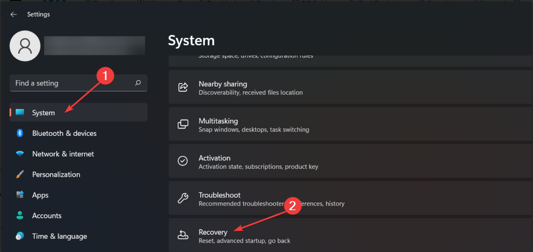Screen dimensions: 533x252
Task: Click the Time & language globe icon
Action: (x=20, y=236)
